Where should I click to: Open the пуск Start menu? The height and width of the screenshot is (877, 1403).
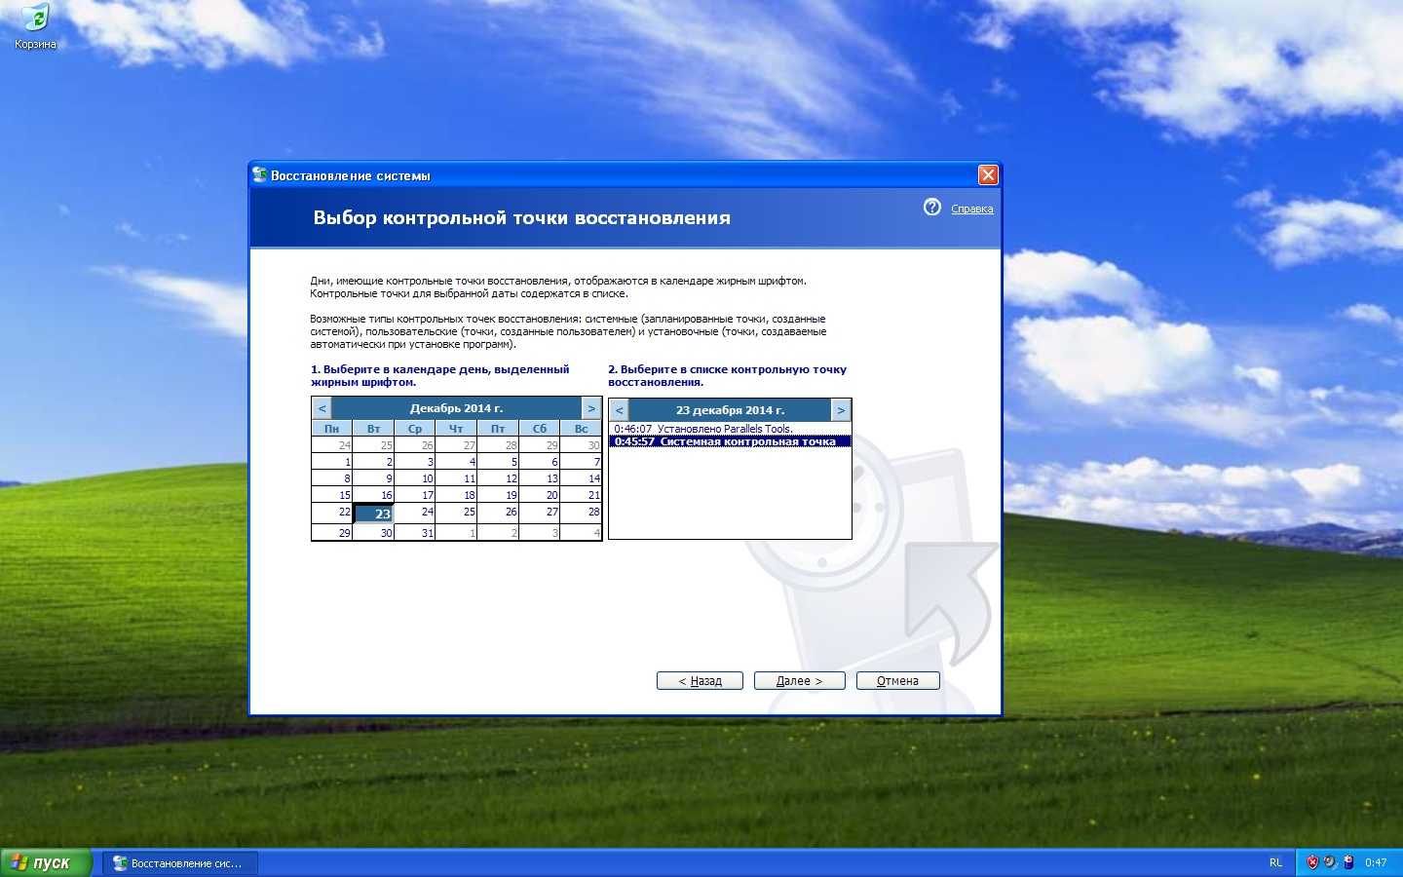pyautogui.click(x=46, y=862)
